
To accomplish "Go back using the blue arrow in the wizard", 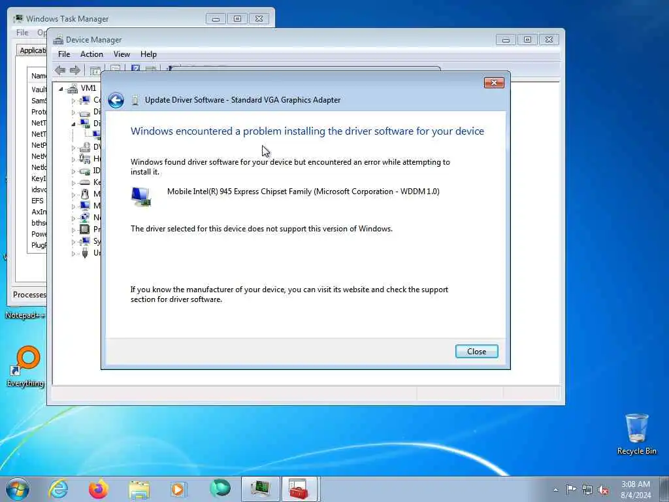I will (116, 100).
